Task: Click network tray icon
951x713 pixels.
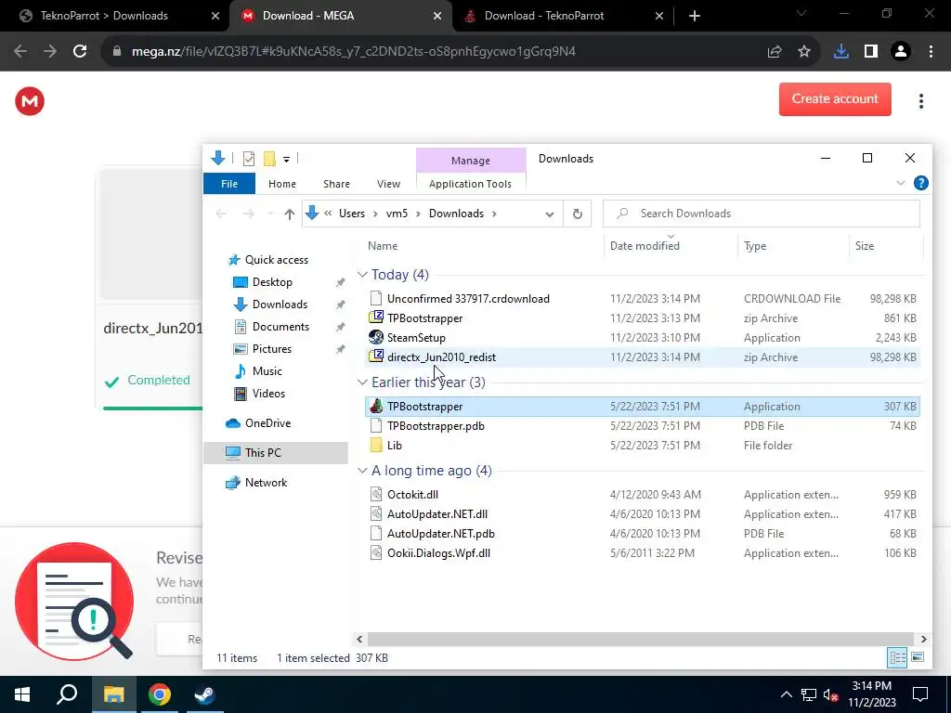Action: (809, 694)
